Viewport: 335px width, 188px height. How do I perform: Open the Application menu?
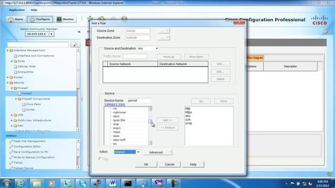click(x=17, y=10)
